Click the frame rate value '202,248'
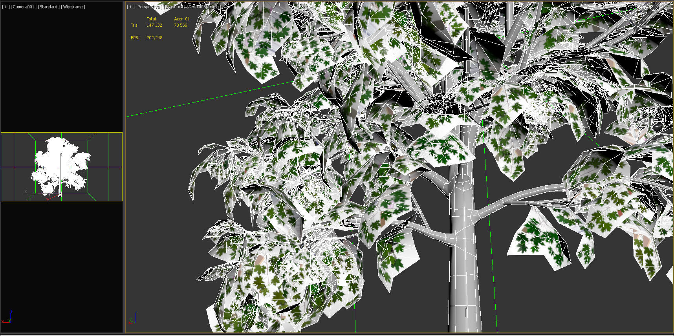The height and width of the screenshot is (336, 674). click(154, 38)
